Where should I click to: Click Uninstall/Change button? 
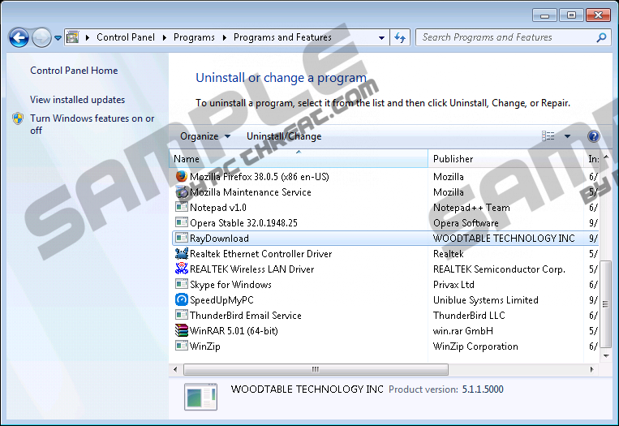click(284, 136)
